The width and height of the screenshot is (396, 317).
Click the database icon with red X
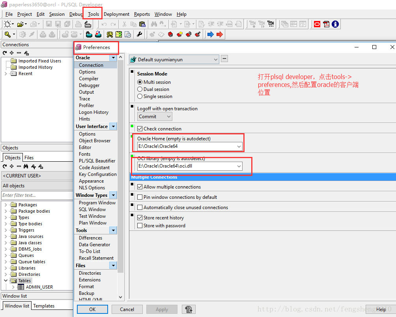(98, 34)
